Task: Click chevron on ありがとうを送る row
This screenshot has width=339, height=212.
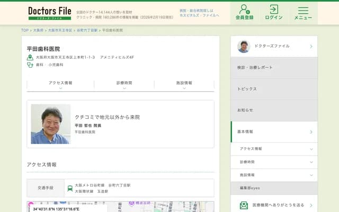Action: 311,205
